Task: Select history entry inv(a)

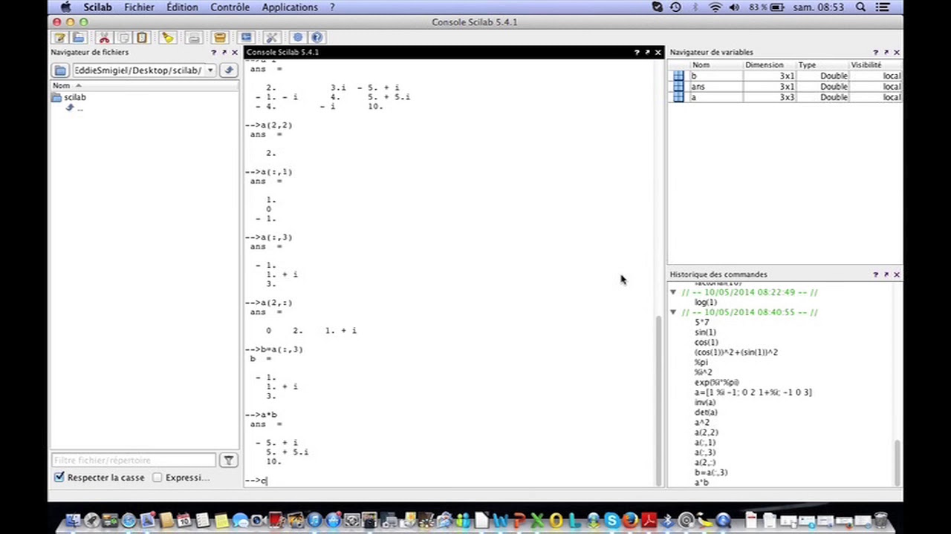Action: 704,403
